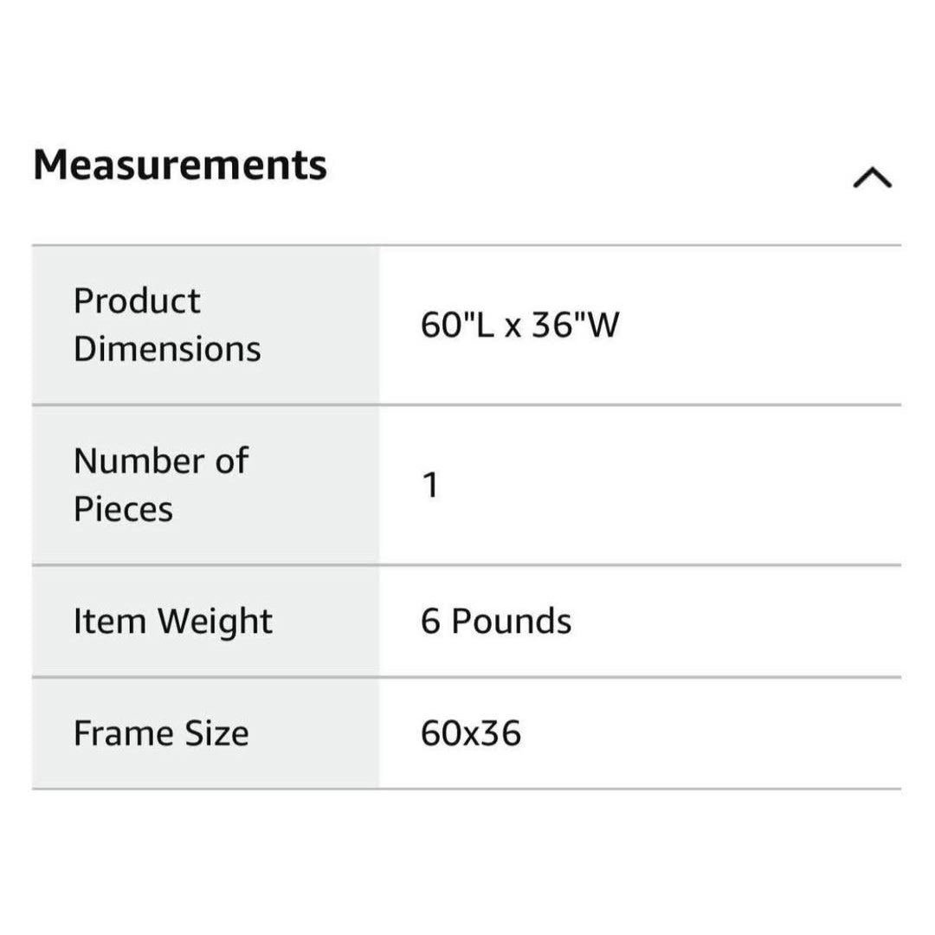Click the 60"L x 36"W dimensions value

520,325
